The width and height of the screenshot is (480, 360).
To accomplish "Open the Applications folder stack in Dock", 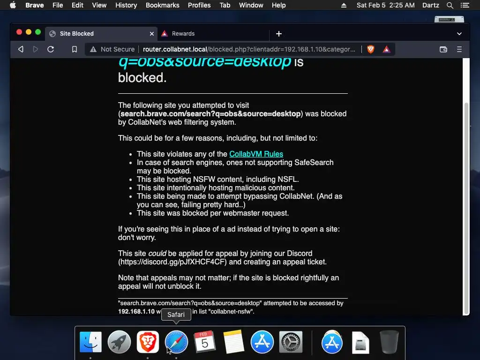I will tap(332, 342).
